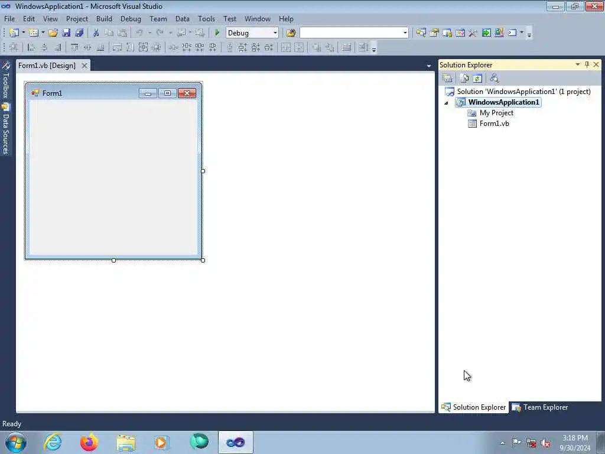Open the Debug menu
This screenshot has height=454, width=605.
click(x=131, y=18)
